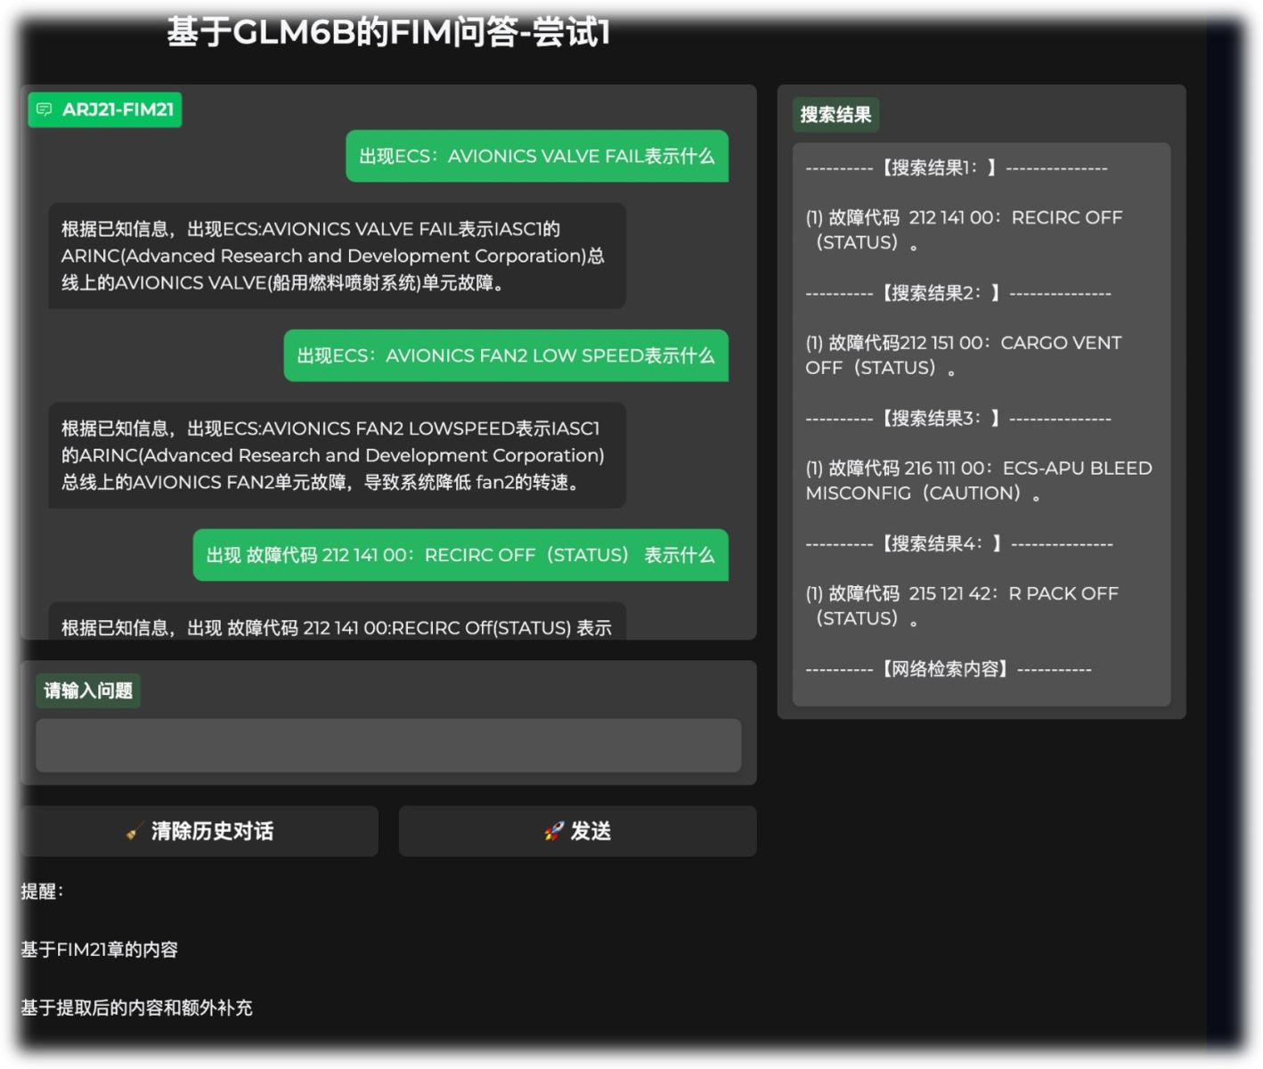
Task: Click result ECS-APU BLEED MISCONFIG (CAUTION)
Action: click(979, 480)
